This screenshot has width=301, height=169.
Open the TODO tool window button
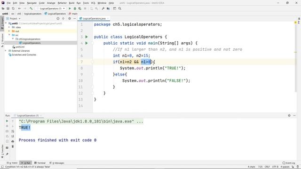coord(12,163)
